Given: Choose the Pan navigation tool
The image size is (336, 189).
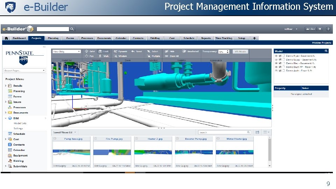Looking at the screenshot, I should 89,56.
